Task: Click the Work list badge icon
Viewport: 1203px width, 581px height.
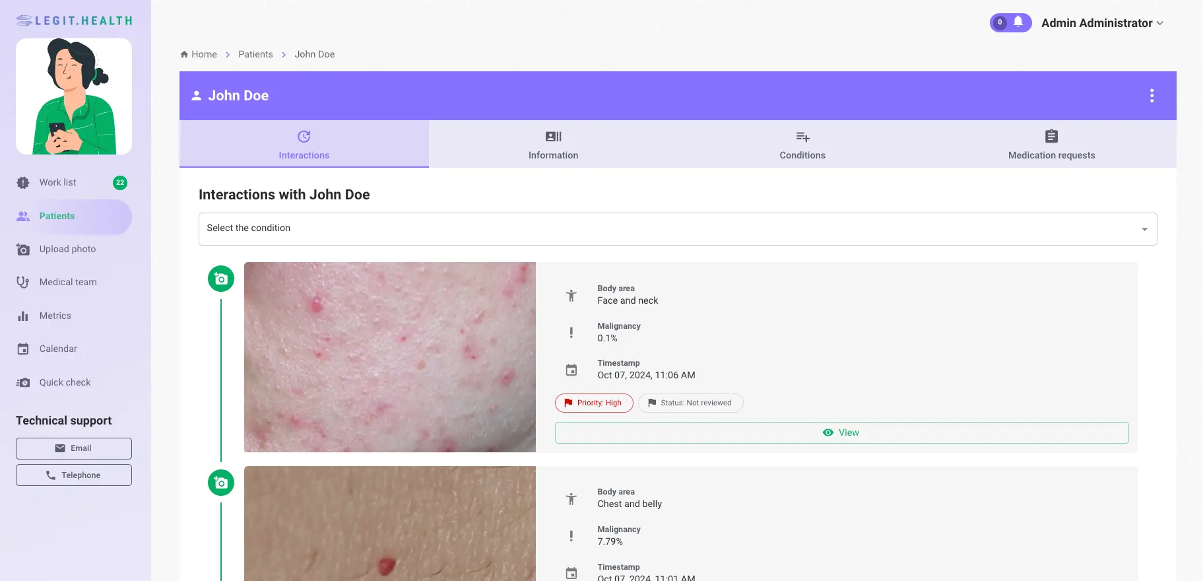Action: (23, 183)
